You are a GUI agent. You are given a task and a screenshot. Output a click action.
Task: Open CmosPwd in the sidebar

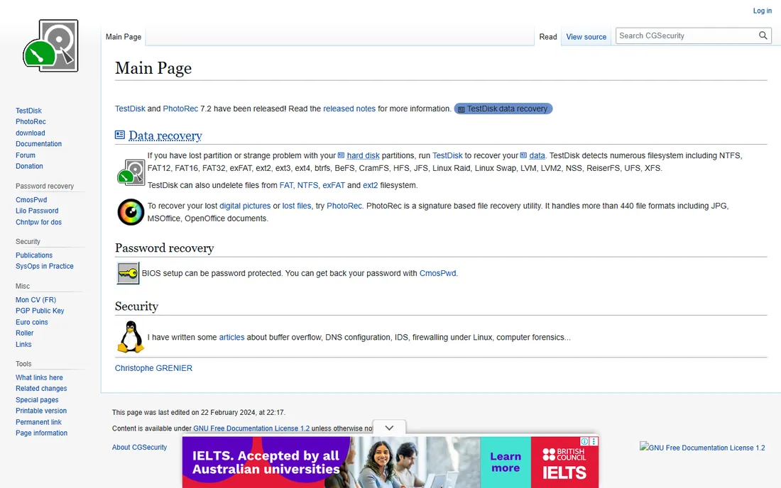click(x=31, y=199)
